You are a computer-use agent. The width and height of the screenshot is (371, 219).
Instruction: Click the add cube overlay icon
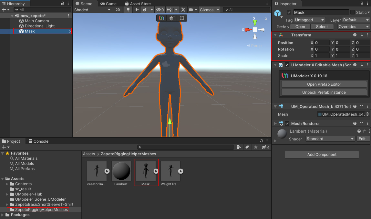point(172,18)
